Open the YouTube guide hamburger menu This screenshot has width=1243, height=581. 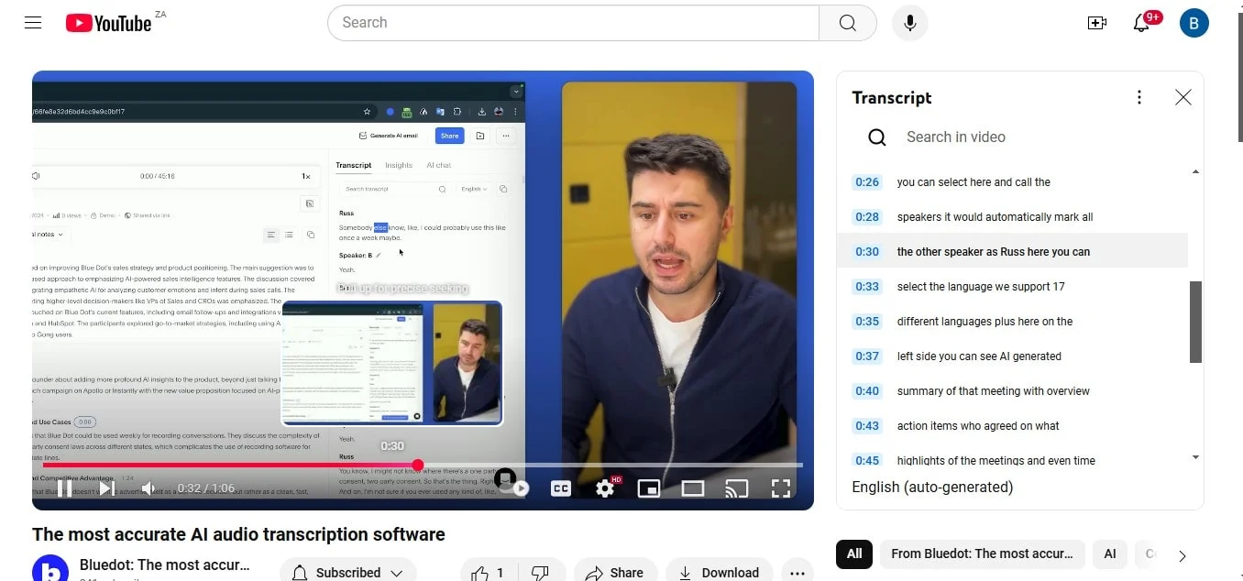click(33, 23)
